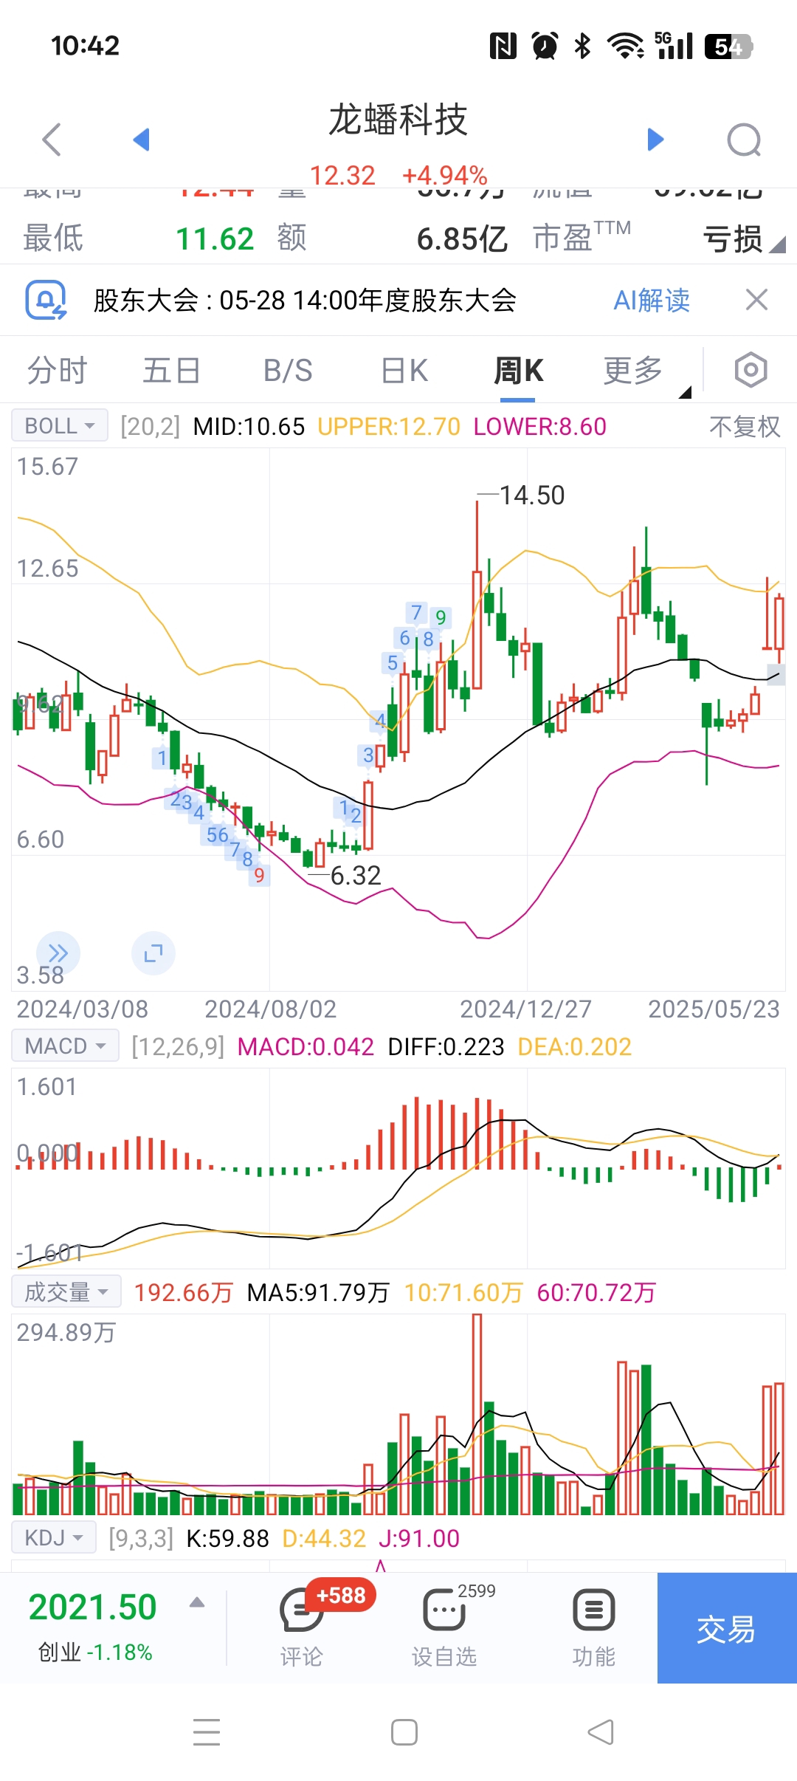Tap the Android recent-apps menu button

point(207,1732)
